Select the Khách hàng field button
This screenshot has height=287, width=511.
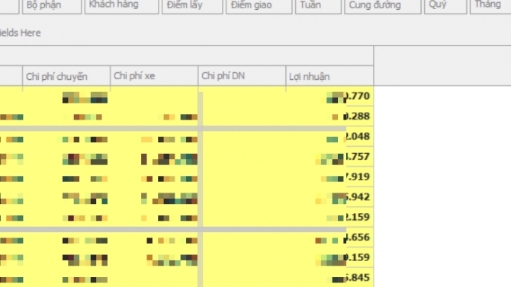pyautogui.click(x=121, y=7)
